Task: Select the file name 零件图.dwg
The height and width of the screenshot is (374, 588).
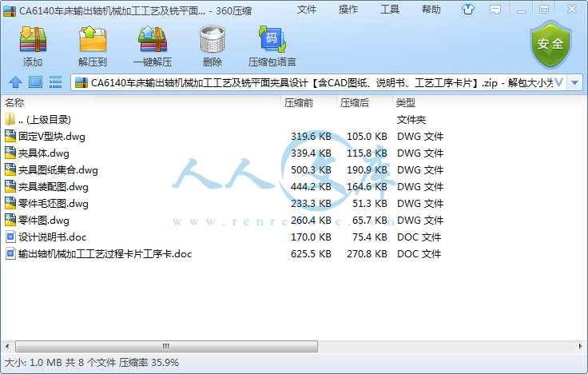Action: pos(44,221)
